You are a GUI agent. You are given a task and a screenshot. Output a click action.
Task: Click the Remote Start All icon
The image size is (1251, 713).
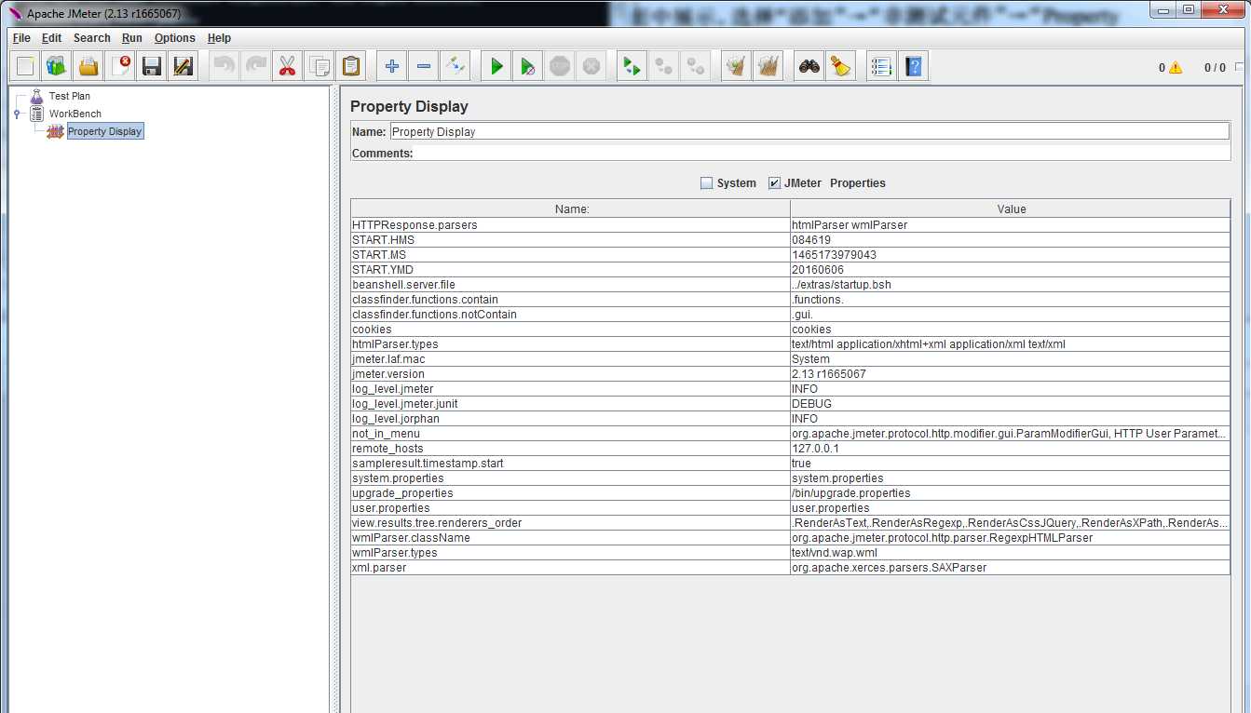point(632,66)
